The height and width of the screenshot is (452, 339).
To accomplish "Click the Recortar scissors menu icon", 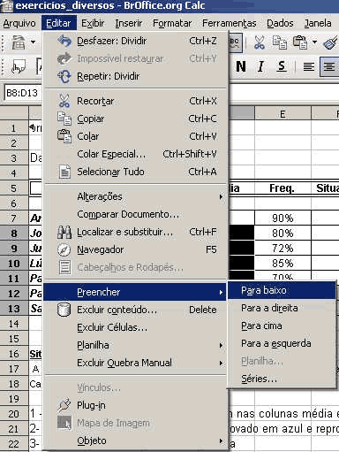I will pos(64,101).
